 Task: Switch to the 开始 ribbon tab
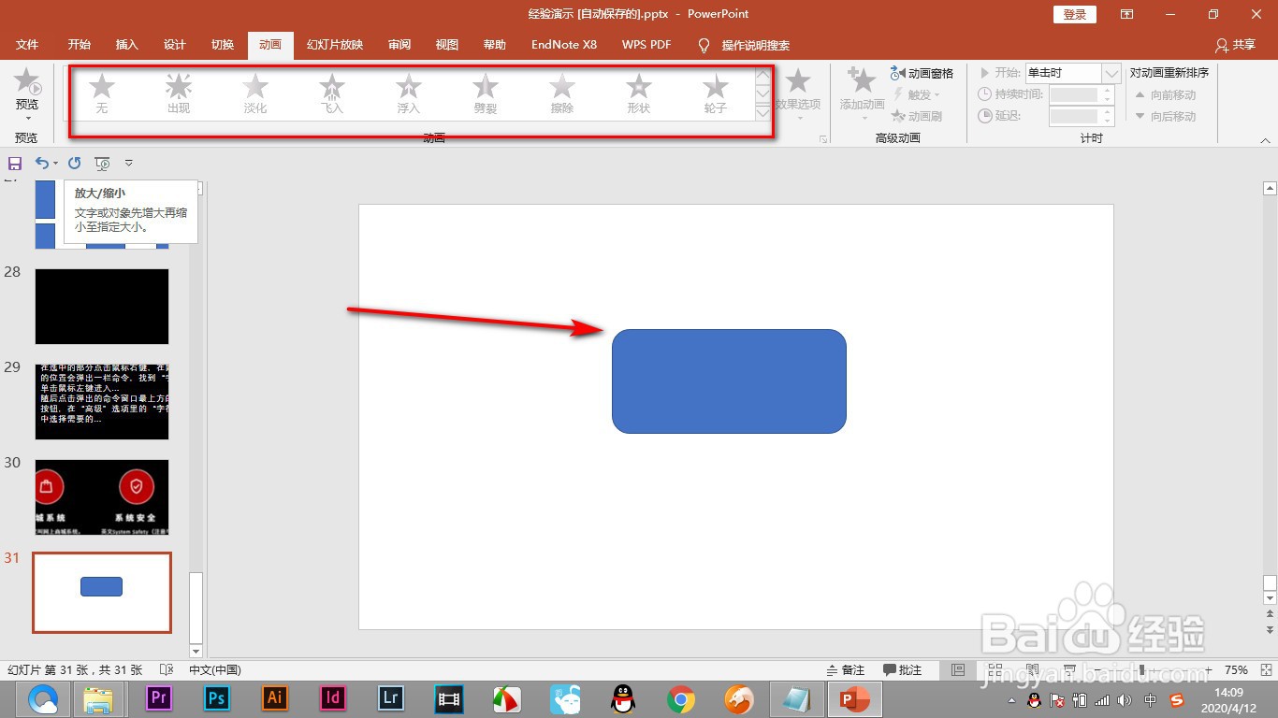(80, 45)
